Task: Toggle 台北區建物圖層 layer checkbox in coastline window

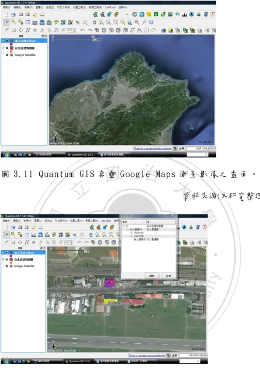Action: [x=7, y=48]
